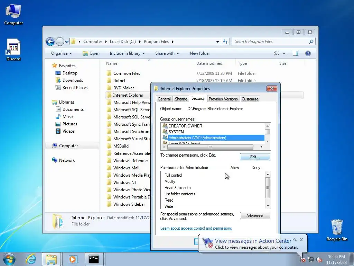Click the permissions list vertical scrollbar thumb
This screenshot has width=354, height=266.
pyautogui.click(x=268, y=187)
